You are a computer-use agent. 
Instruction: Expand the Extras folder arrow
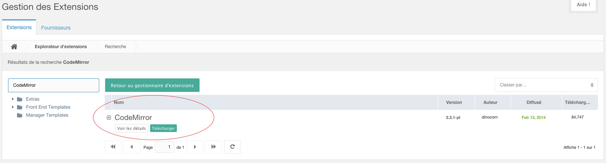(x=13, y=99)
